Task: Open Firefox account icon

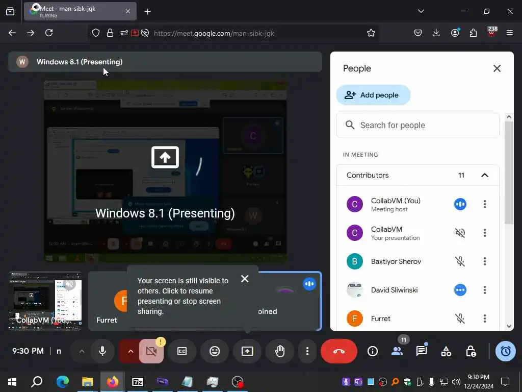Action: 455,33
